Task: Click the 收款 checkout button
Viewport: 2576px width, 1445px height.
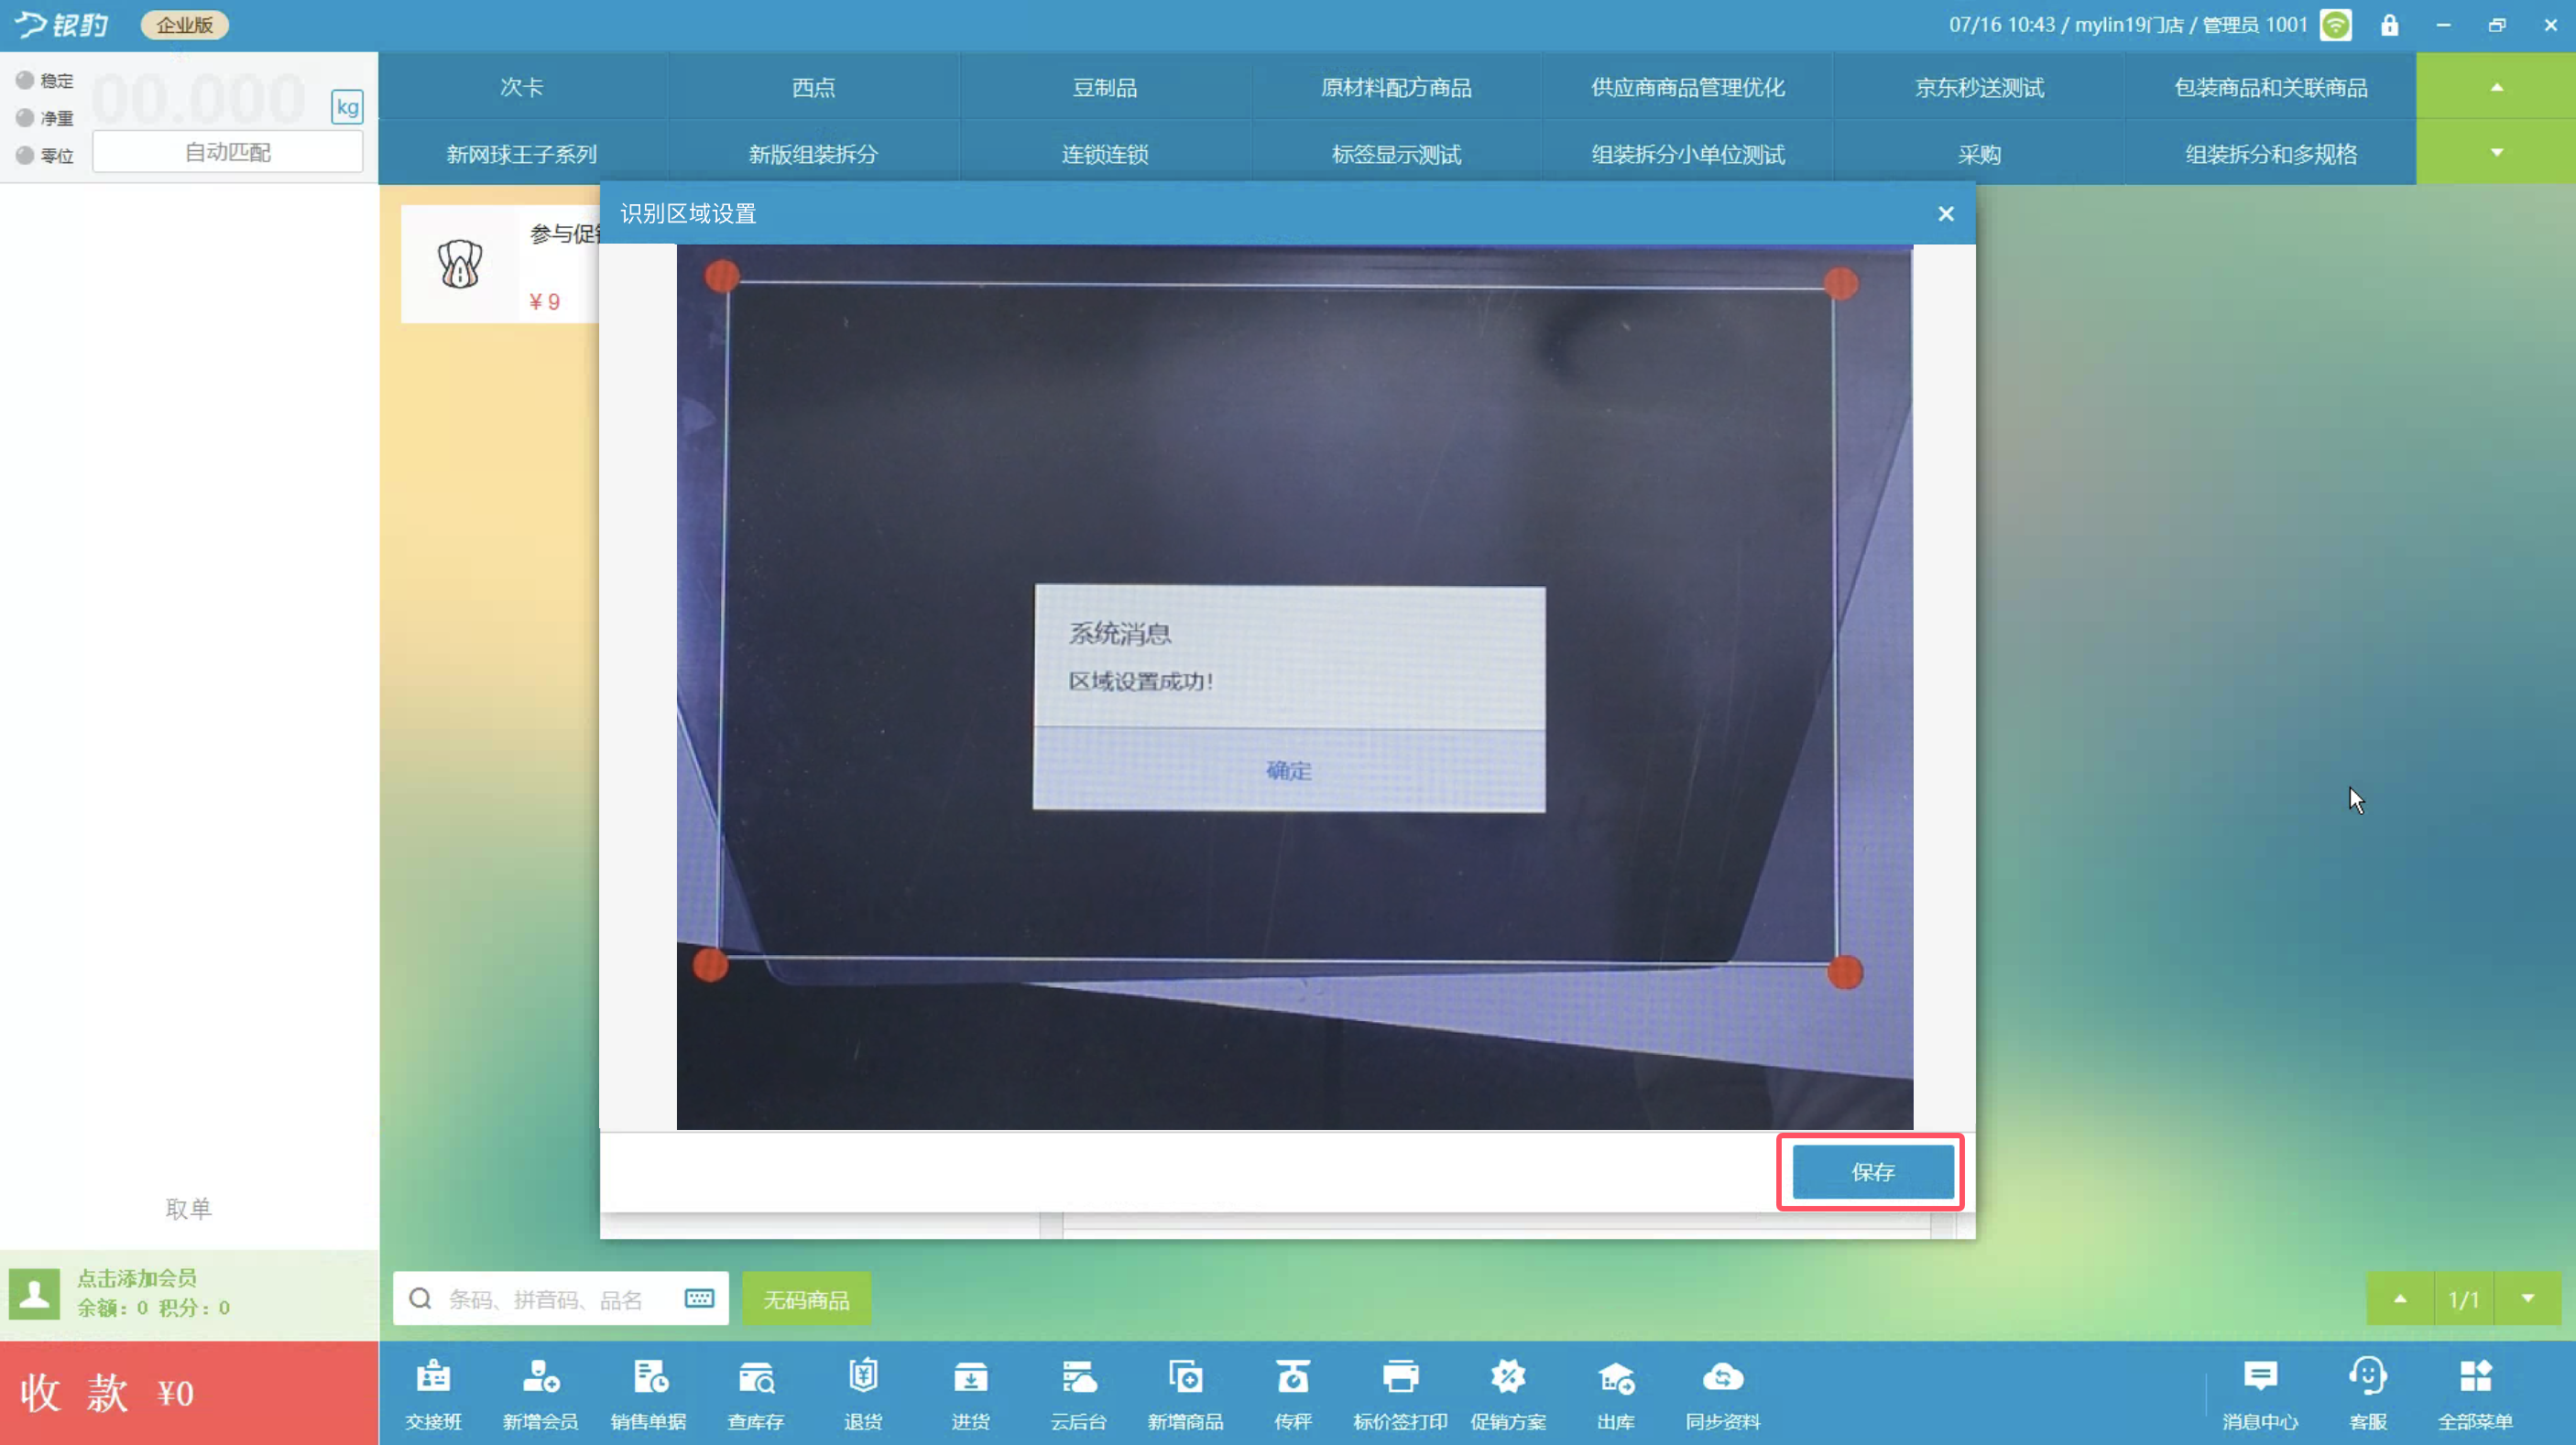Action: (x=189, y=1392)
